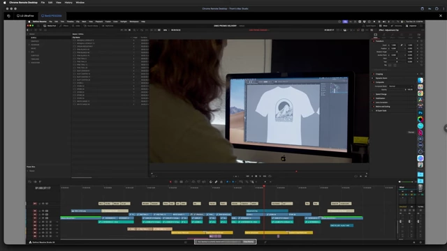This screenshot has height=251, width=447.
Task: Toggle the Cropping section enable switch
Action: (x=374, y=74)
